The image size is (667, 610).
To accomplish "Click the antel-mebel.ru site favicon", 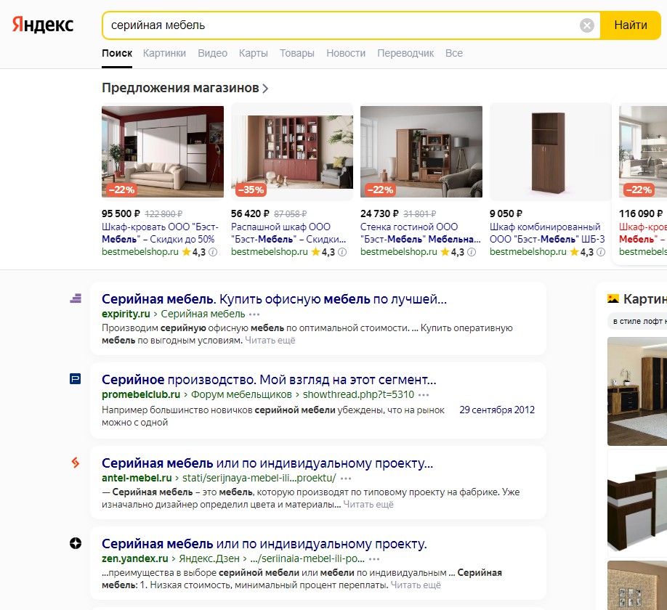I will 76,462.
